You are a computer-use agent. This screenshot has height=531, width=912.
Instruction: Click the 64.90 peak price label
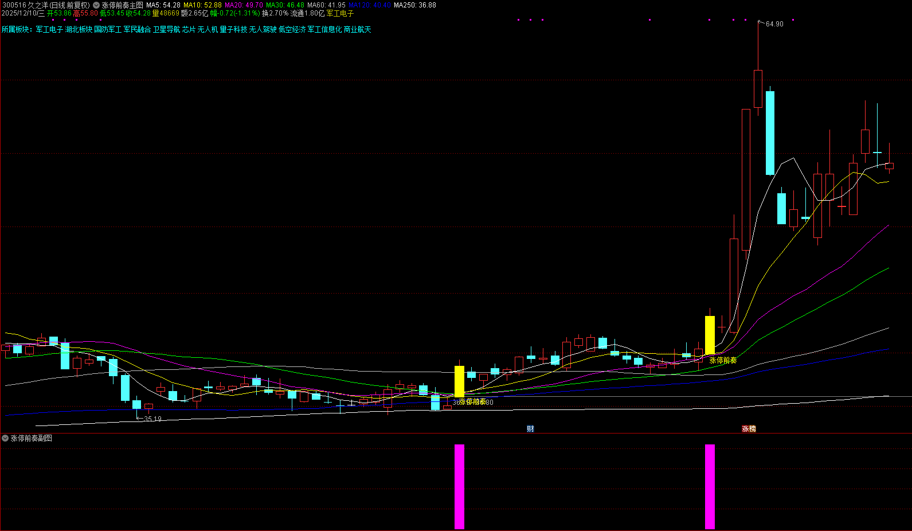[774, 24]
